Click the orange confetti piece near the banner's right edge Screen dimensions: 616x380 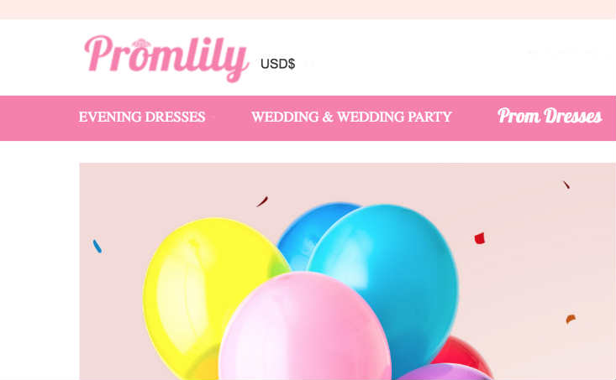coord(571,319)
